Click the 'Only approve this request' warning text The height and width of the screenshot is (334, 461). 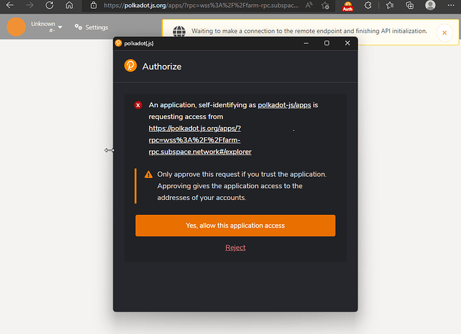tap(242, 186)
